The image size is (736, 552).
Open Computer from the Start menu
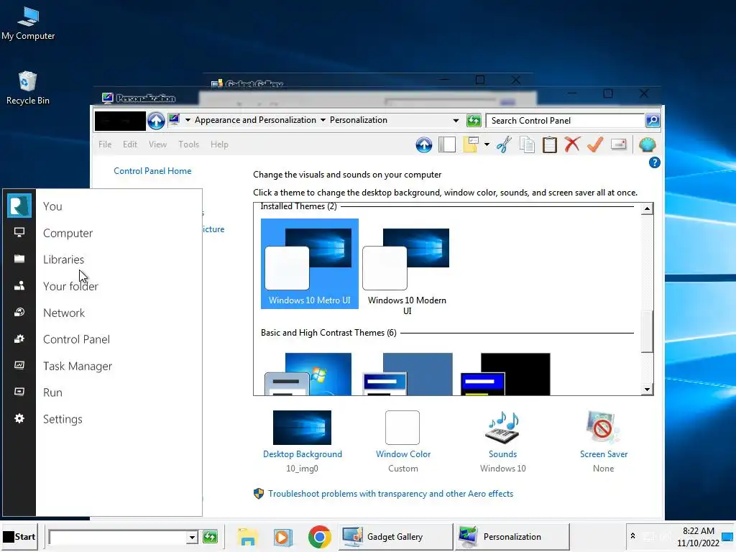click(68, 234)
